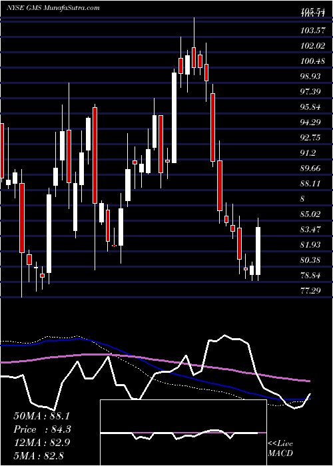Click the 78.84 price axis label

[x=311, y=275]
